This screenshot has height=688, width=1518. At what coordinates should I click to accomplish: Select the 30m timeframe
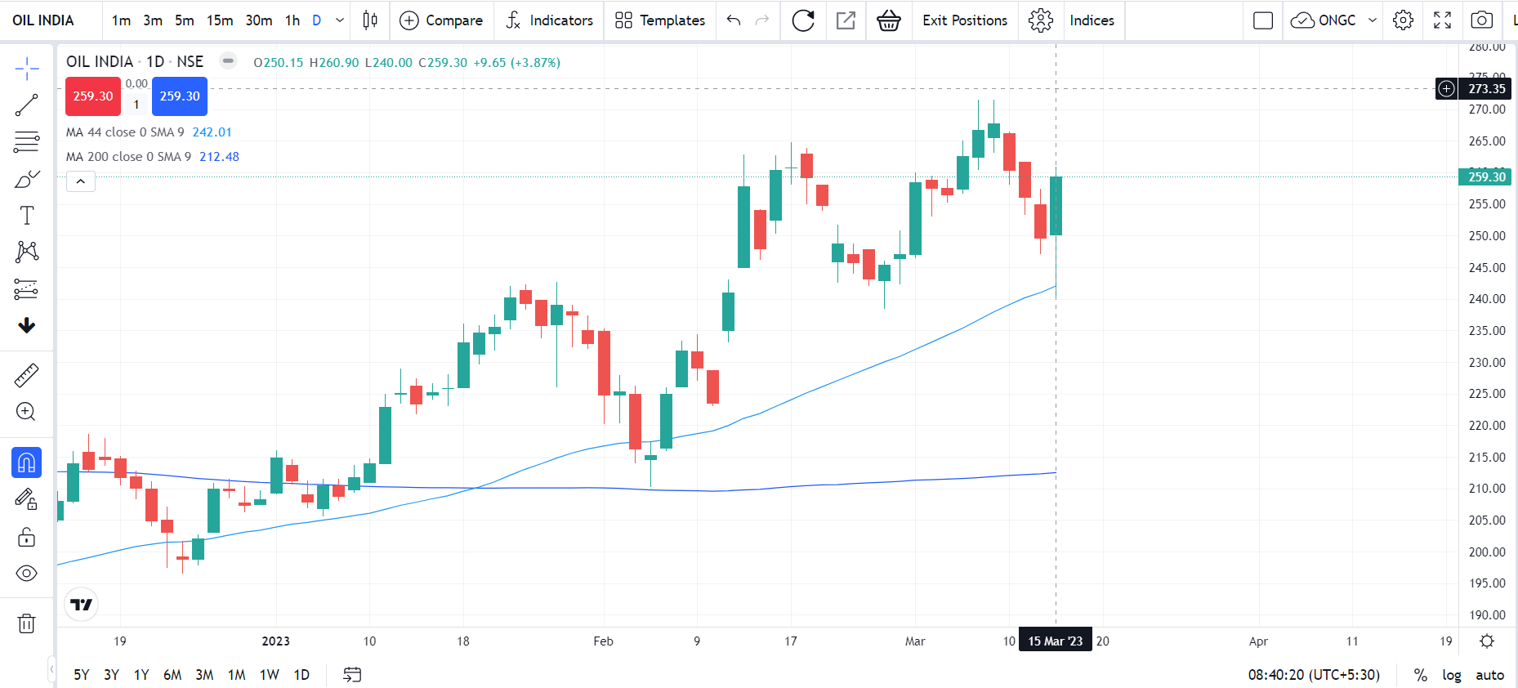[x=259, y=20]
